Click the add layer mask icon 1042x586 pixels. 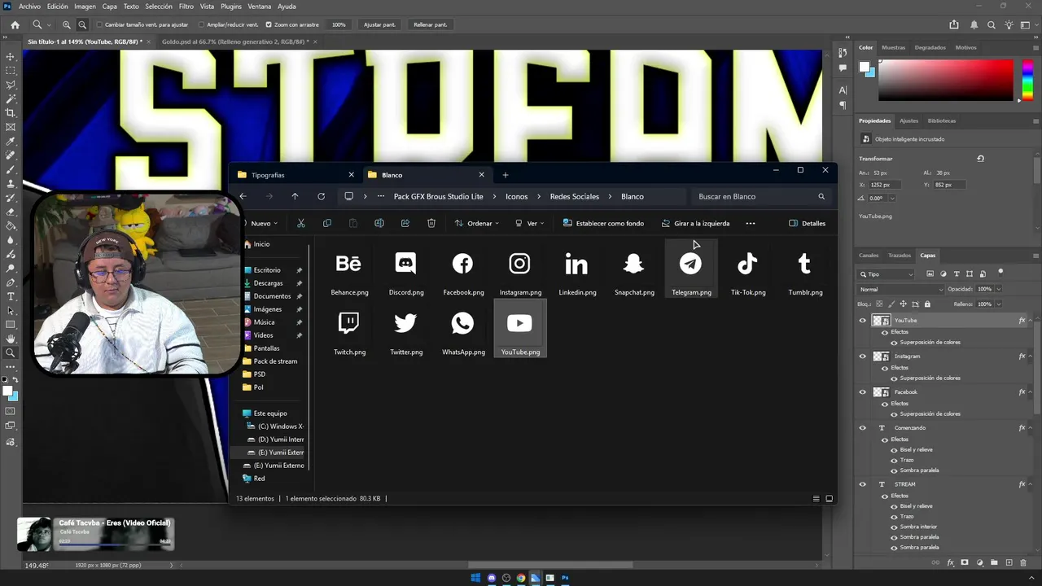[x=965, y=562]
